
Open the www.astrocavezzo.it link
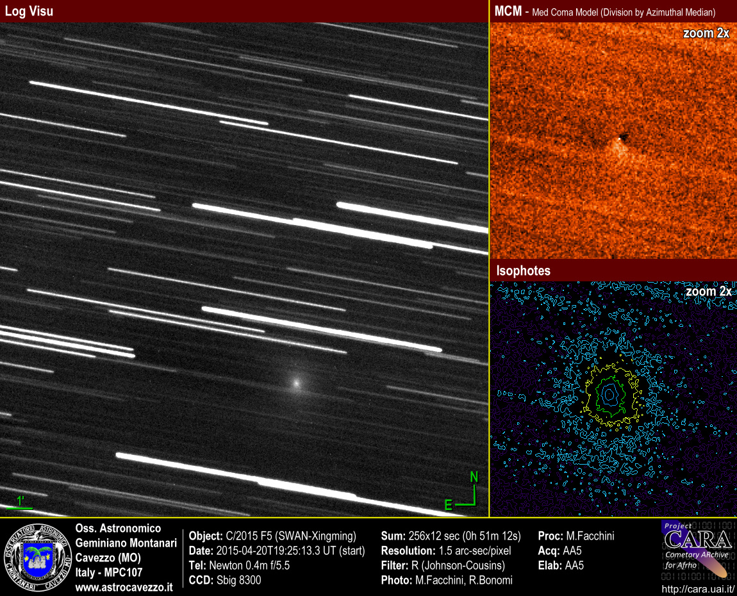124,586
